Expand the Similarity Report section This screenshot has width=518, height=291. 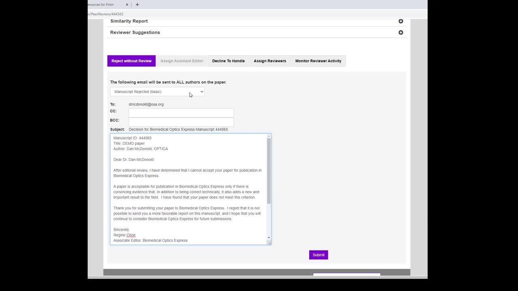tap(401, 21)
